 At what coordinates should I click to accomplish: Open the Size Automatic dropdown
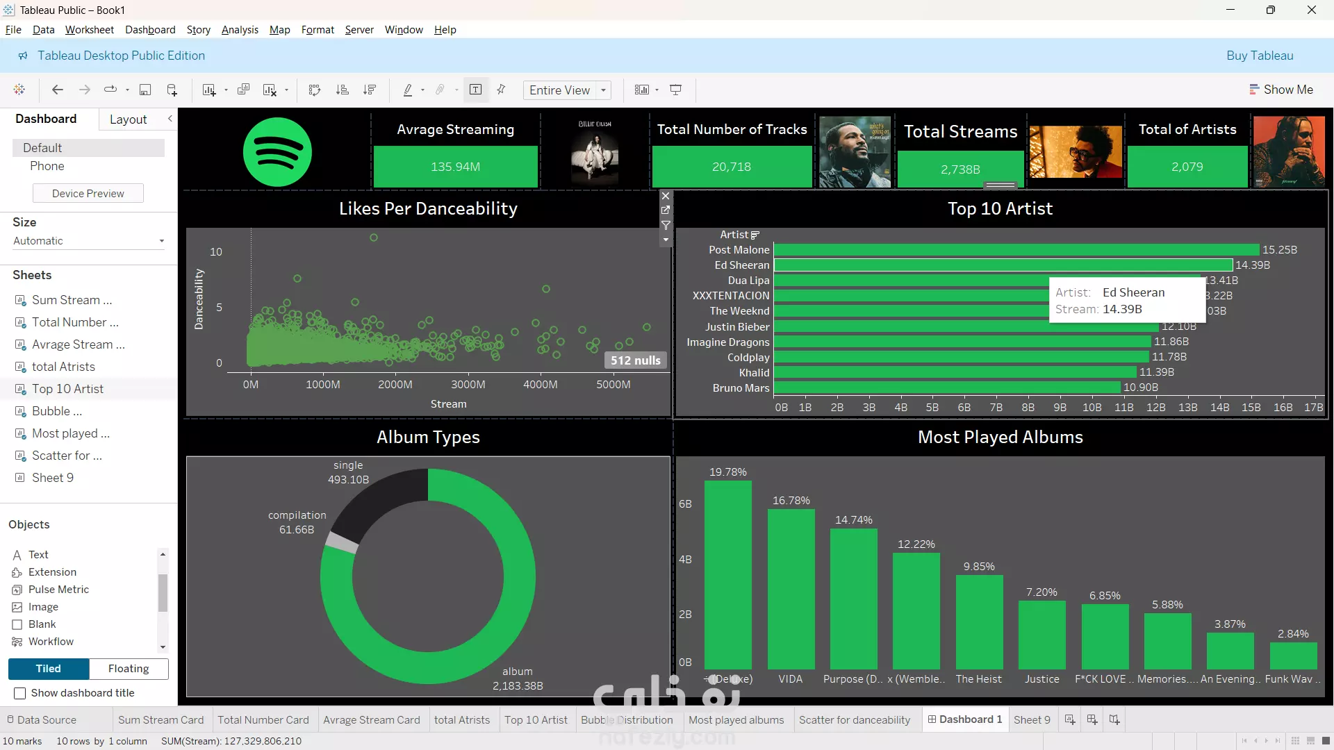[x=88, y=241]
